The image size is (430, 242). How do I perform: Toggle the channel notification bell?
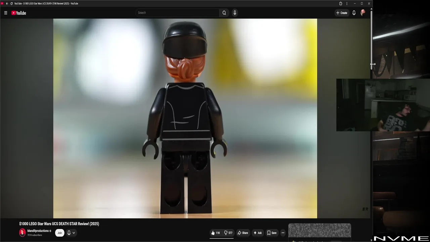(69, 233)
